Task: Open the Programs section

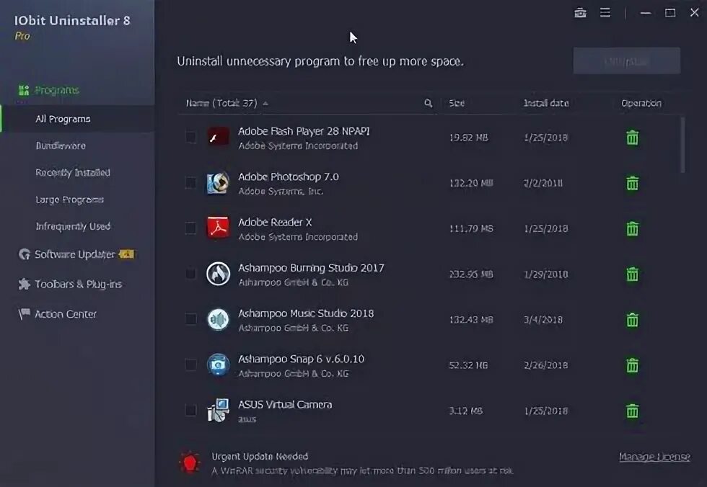Action: (57, 90)
